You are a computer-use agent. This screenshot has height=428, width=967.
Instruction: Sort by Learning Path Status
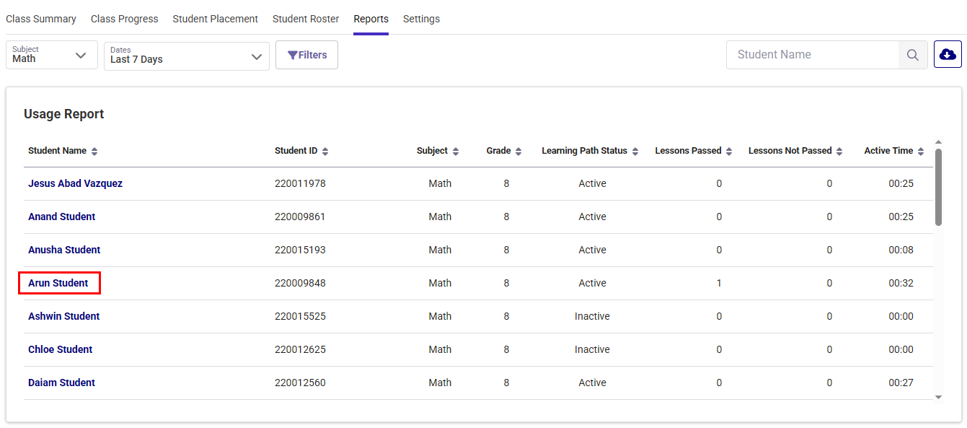635,150
